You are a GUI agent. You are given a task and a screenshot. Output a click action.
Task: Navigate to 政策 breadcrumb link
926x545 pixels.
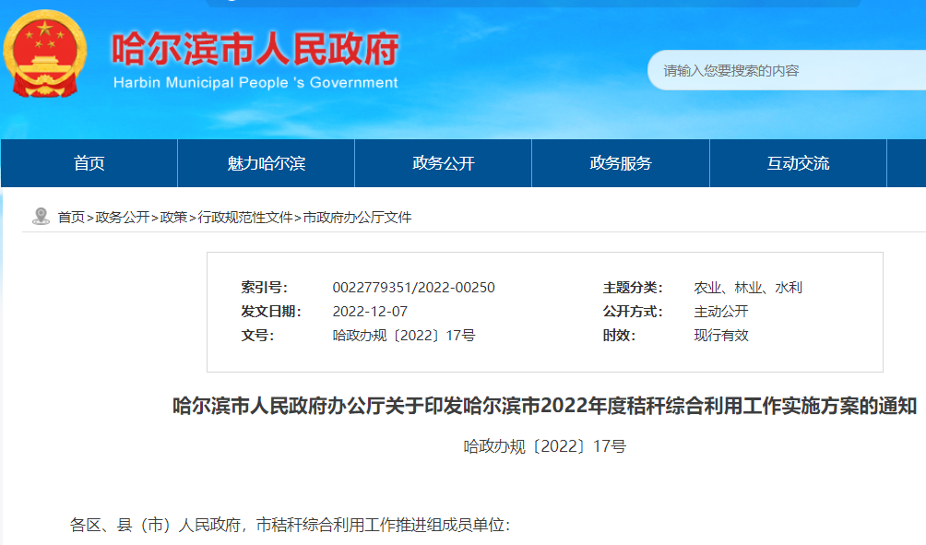pos(173,218)
